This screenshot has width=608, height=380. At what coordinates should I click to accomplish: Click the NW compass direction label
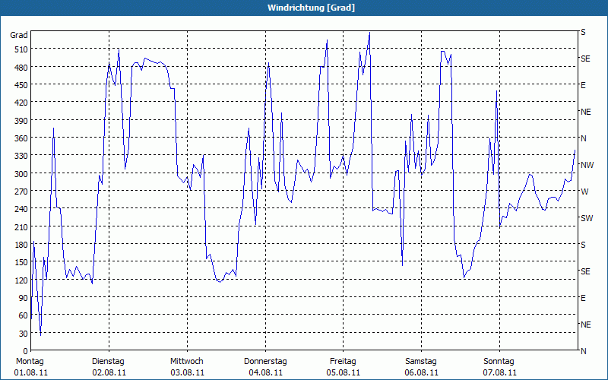pyautogui.click(x=587, y=165)
